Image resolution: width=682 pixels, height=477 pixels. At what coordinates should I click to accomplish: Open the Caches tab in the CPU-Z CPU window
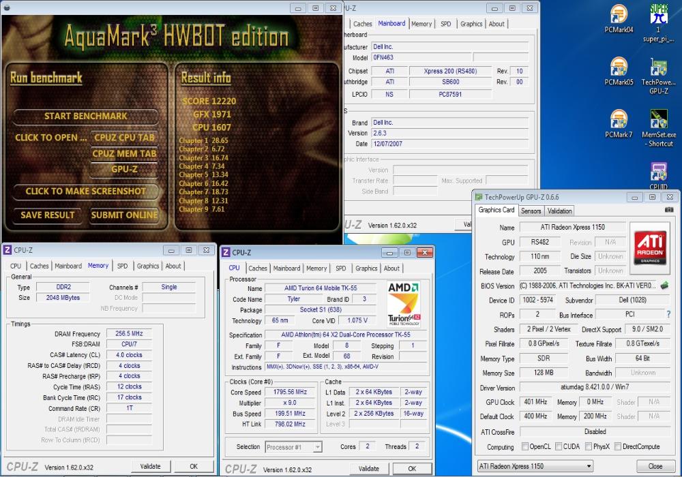coord(258,268)
